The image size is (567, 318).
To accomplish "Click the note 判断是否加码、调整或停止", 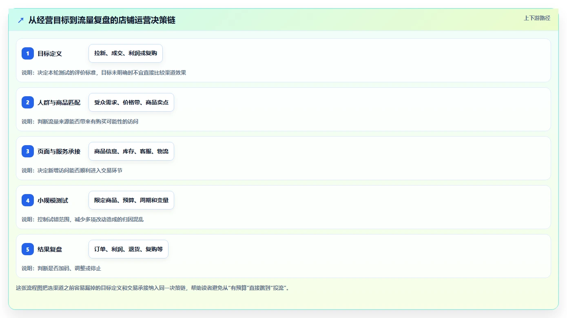I will point(69,268).
